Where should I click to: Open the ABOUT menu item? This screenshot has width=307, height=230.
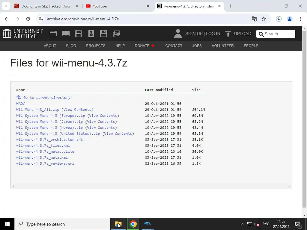click(50, 46)
